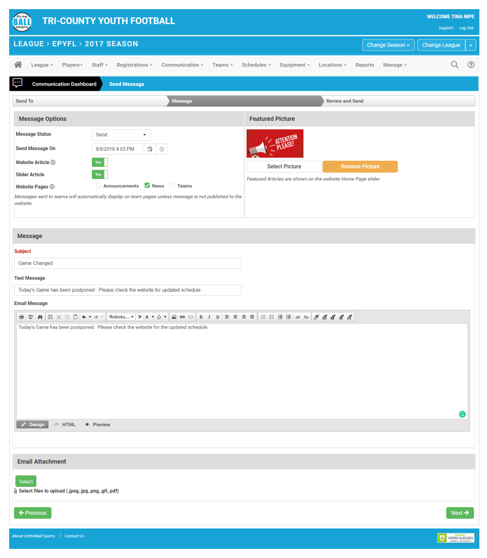This screenshot has height=558, width=487.
Task: Go back to Send To step
Action: coord(89,101)
